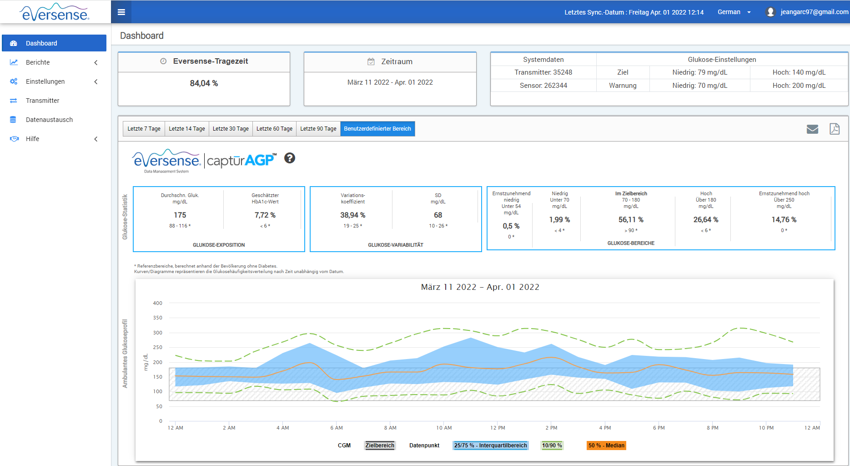Toggle Zielbereich legend in chart
The image size is (850, 466).
point(380,446)
